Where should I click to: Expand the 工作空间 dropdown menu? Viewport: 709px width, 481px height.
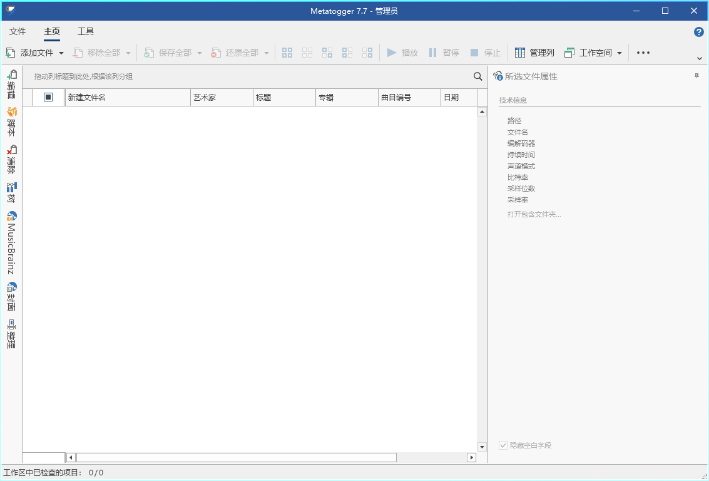click(x=620, y=53)
